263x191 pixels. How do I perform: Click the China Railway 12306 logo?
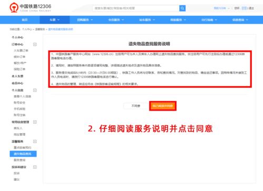pyautogui.click(x=30, y=8)
